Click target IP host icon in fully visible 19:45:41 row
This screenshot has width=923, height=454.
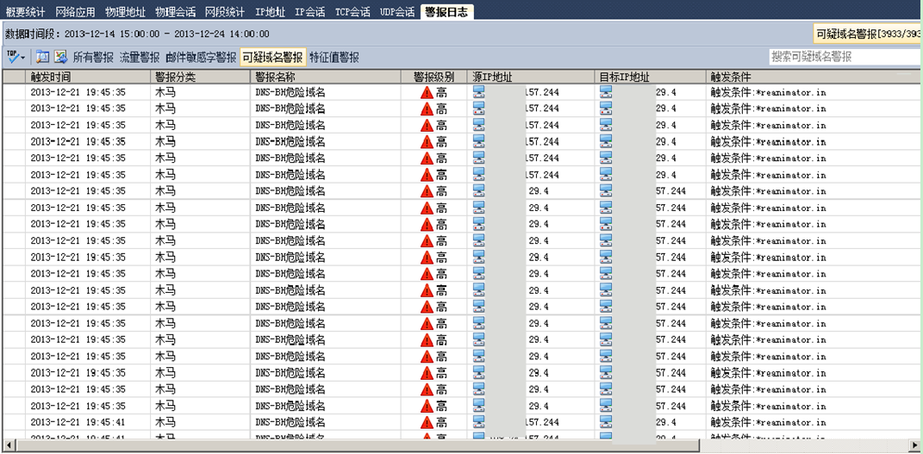pyautogui.click(x=606, y=421)
